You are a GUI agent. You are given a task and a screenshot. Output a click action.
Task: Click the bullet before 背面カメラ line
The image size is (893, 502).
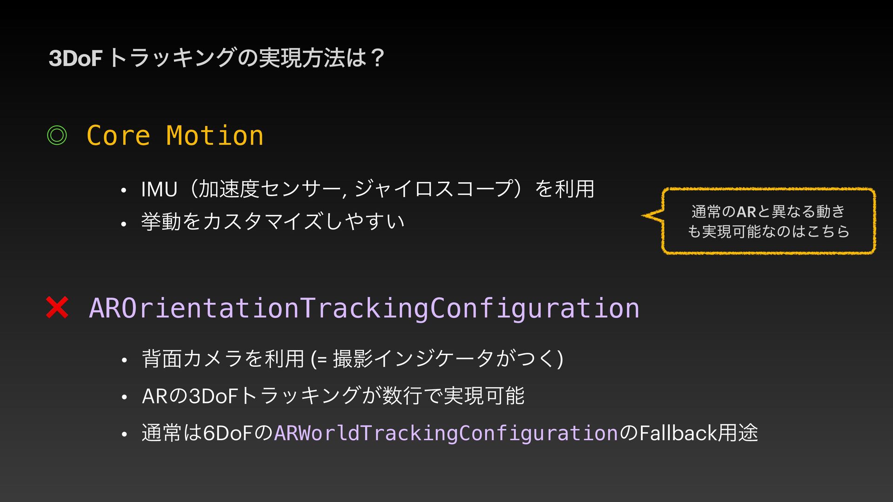(x=124, y=361)
